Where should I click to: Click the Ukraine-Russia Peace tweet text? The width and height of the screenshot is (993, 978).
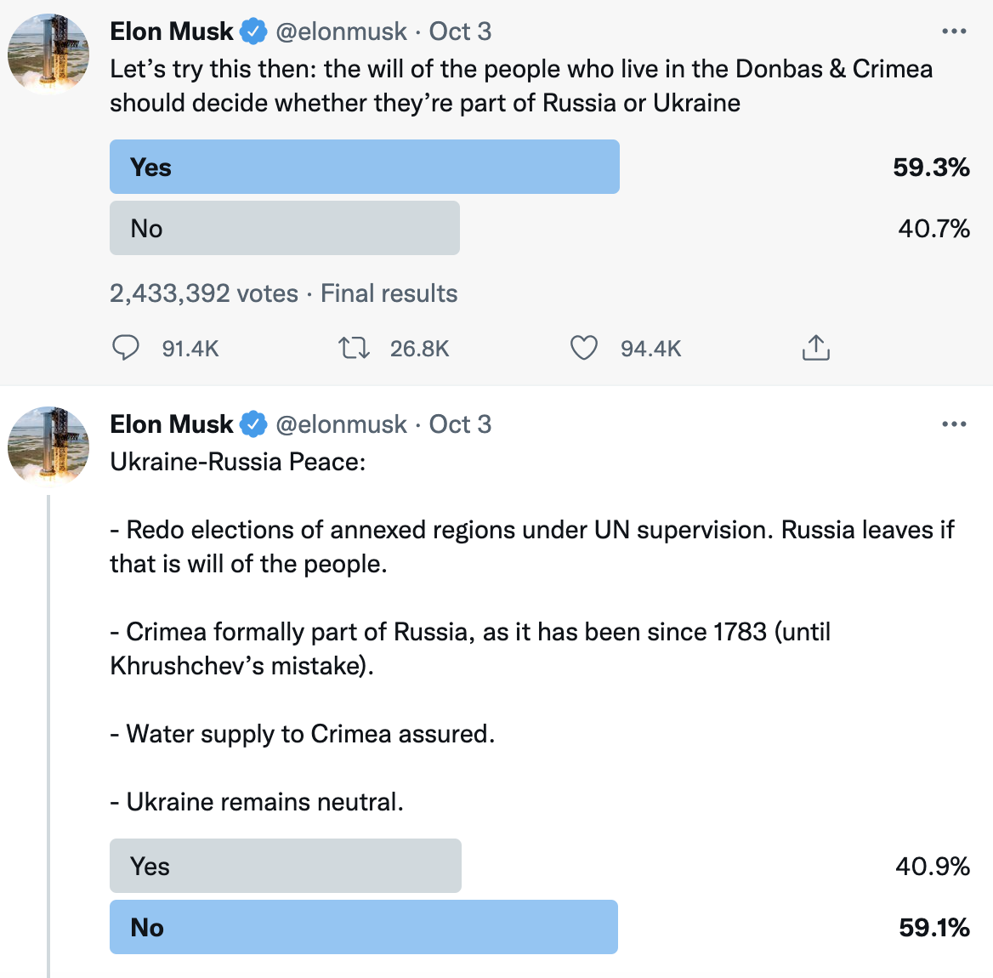[532, 632]
